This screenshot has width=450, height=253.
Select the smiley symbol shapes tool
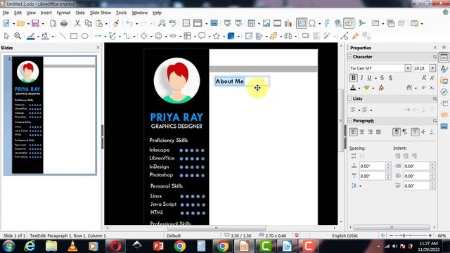(x=158, y=36)
